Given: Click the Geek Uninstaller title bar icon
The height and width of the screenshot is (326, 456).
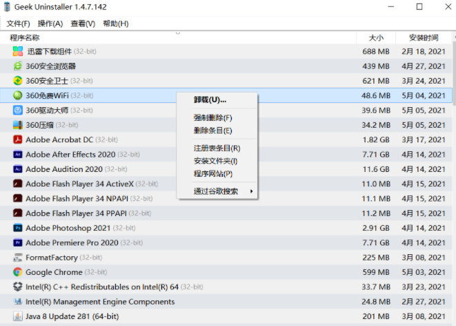Looking at the screenshot, I should [7, 7].
